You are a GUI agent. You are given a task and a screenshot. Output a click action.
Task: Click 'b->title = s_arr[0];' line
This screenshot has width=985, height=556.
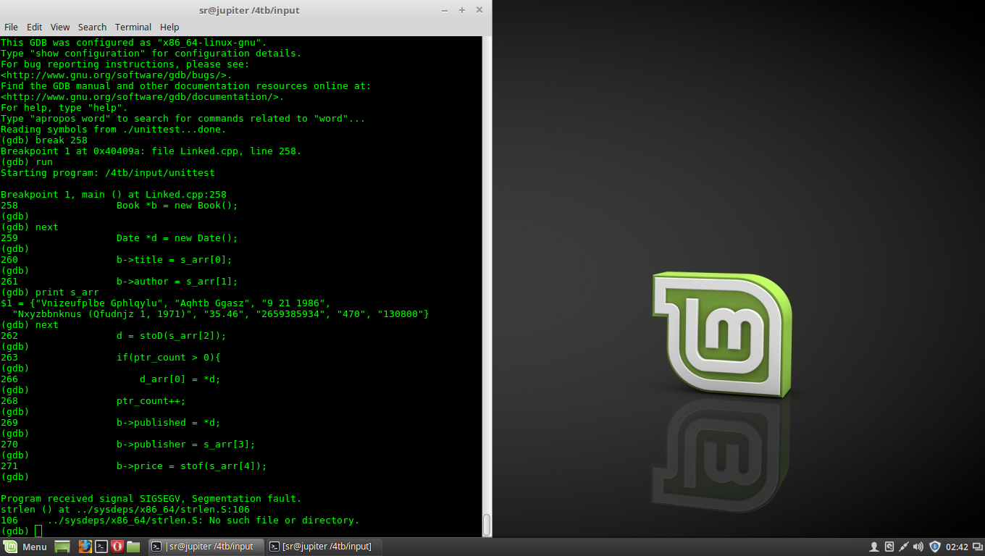[174, 260]
